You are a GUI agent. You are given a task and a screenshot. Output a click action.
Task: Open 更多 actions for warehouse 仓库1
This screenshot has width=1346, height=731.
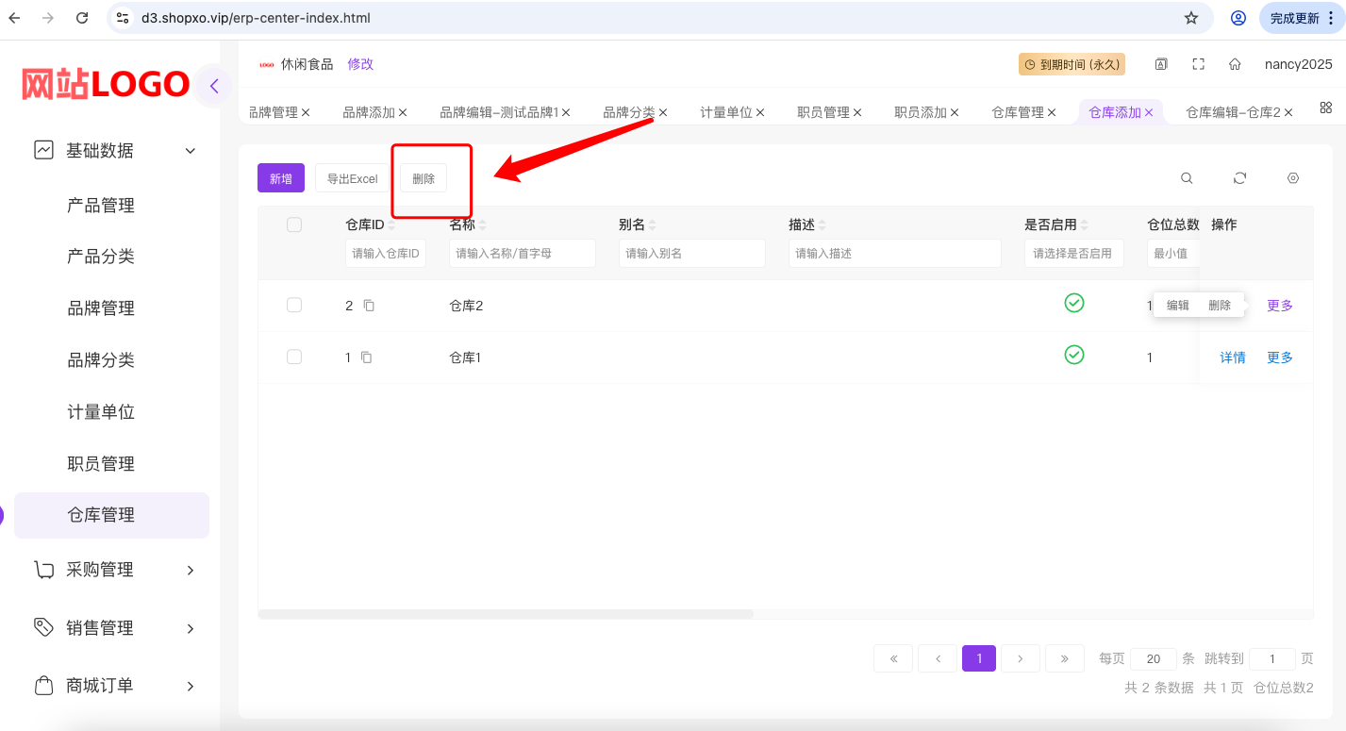[x=1280, y=357]
